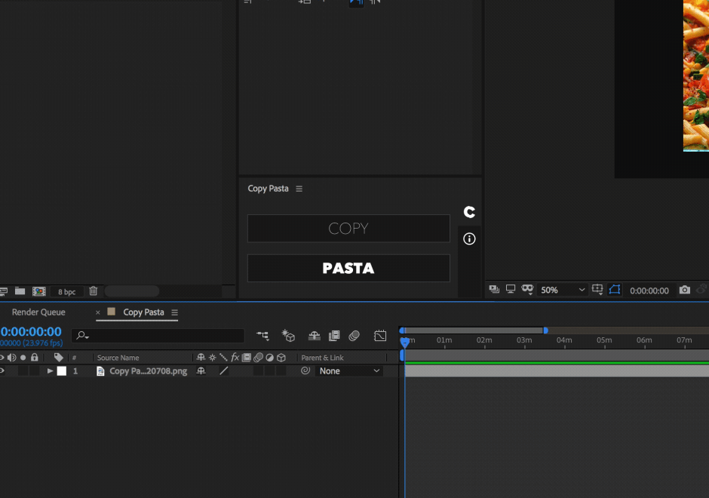709x498 pixels.
Task: Click the PNG file icon of layer 1
Action: click(x=100, y=371)
